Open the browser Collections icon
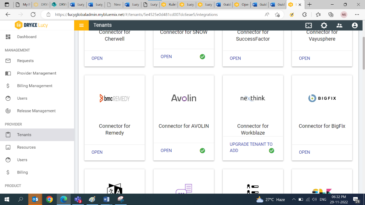Screen dimensions: 365x205 click(x=331, y=15)
